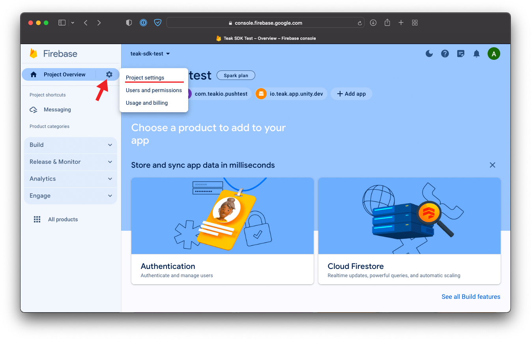Open the sidebar dropdown arrow in Safari
The image size is (531, 339).
pos(73,23)
